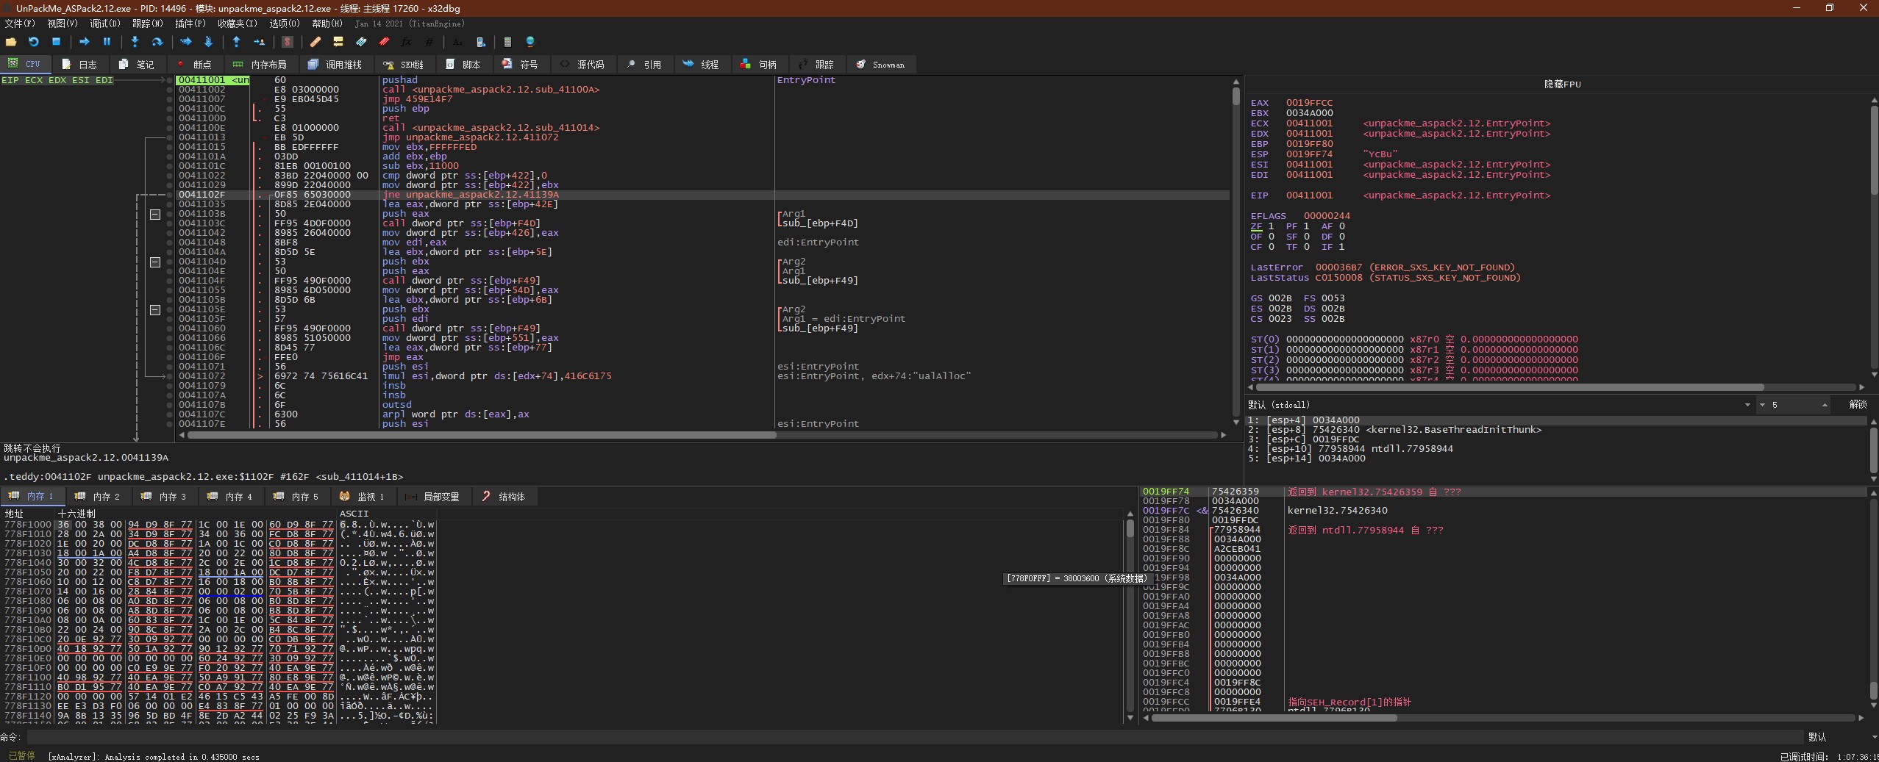Switch to the 内存布局 tab
The image size is (1879, 762).
(x=260, y=65)
